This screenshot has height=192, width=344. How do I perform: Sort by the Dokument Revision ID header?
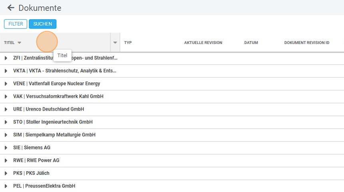pos(306,43)
